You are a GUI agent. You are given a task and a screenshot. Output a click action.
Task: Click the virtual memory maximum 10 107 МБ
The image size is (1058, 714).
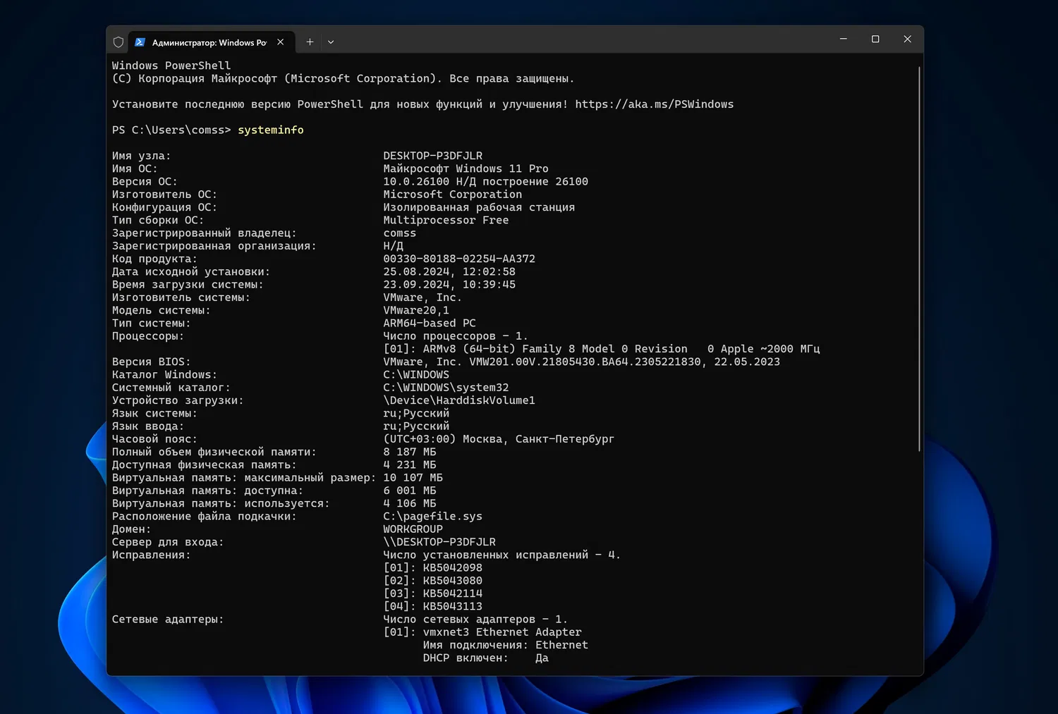click(413, 478)
